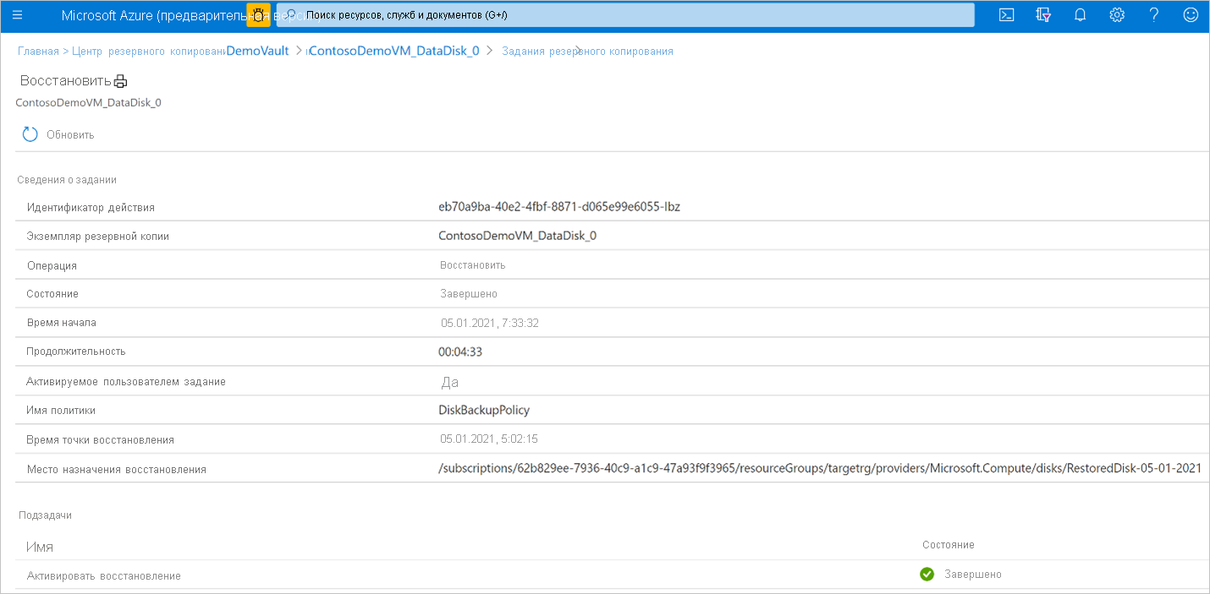Image resolution: width=1210 pixels, height=594 pixels.
Task: Go to Главная breadcrumb
Action: pos(38,52)
